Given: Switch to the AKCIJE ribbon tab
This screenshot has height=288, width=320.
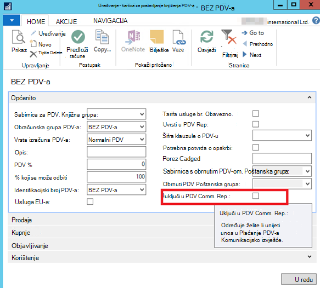Looking at the screenshot, I should (66, 21).
